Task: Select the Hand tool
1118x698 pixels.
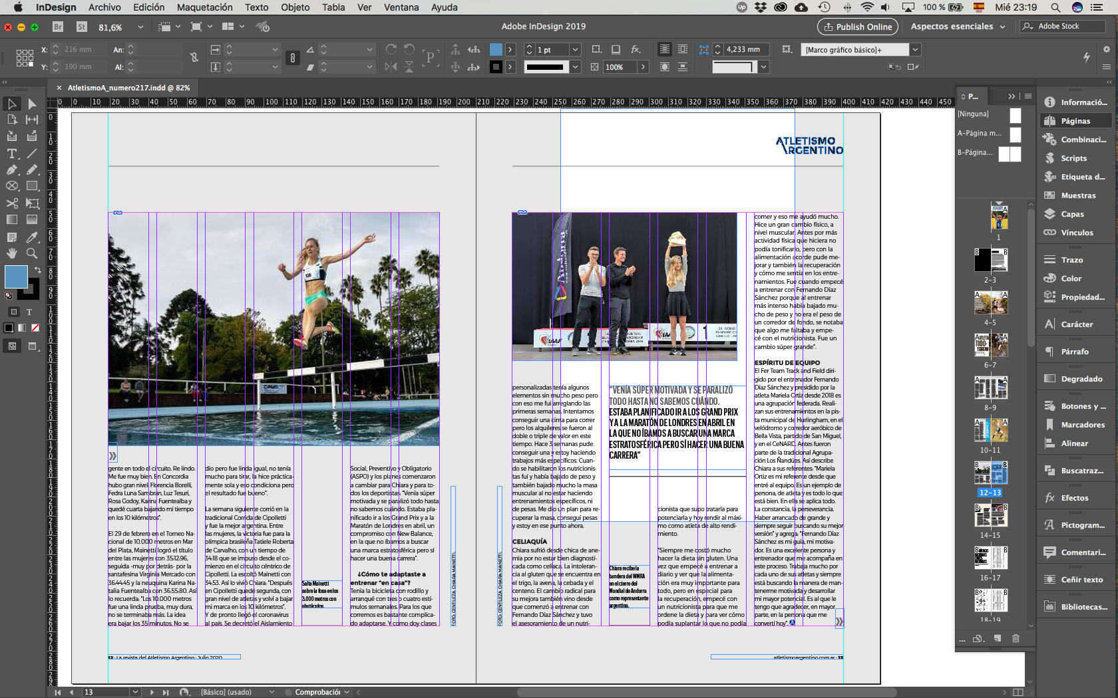Action: [12, 253]
